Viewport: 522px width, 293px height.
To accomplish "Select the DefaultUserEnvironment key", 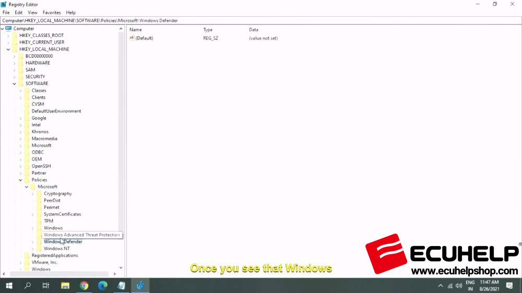I will point(56,111).
